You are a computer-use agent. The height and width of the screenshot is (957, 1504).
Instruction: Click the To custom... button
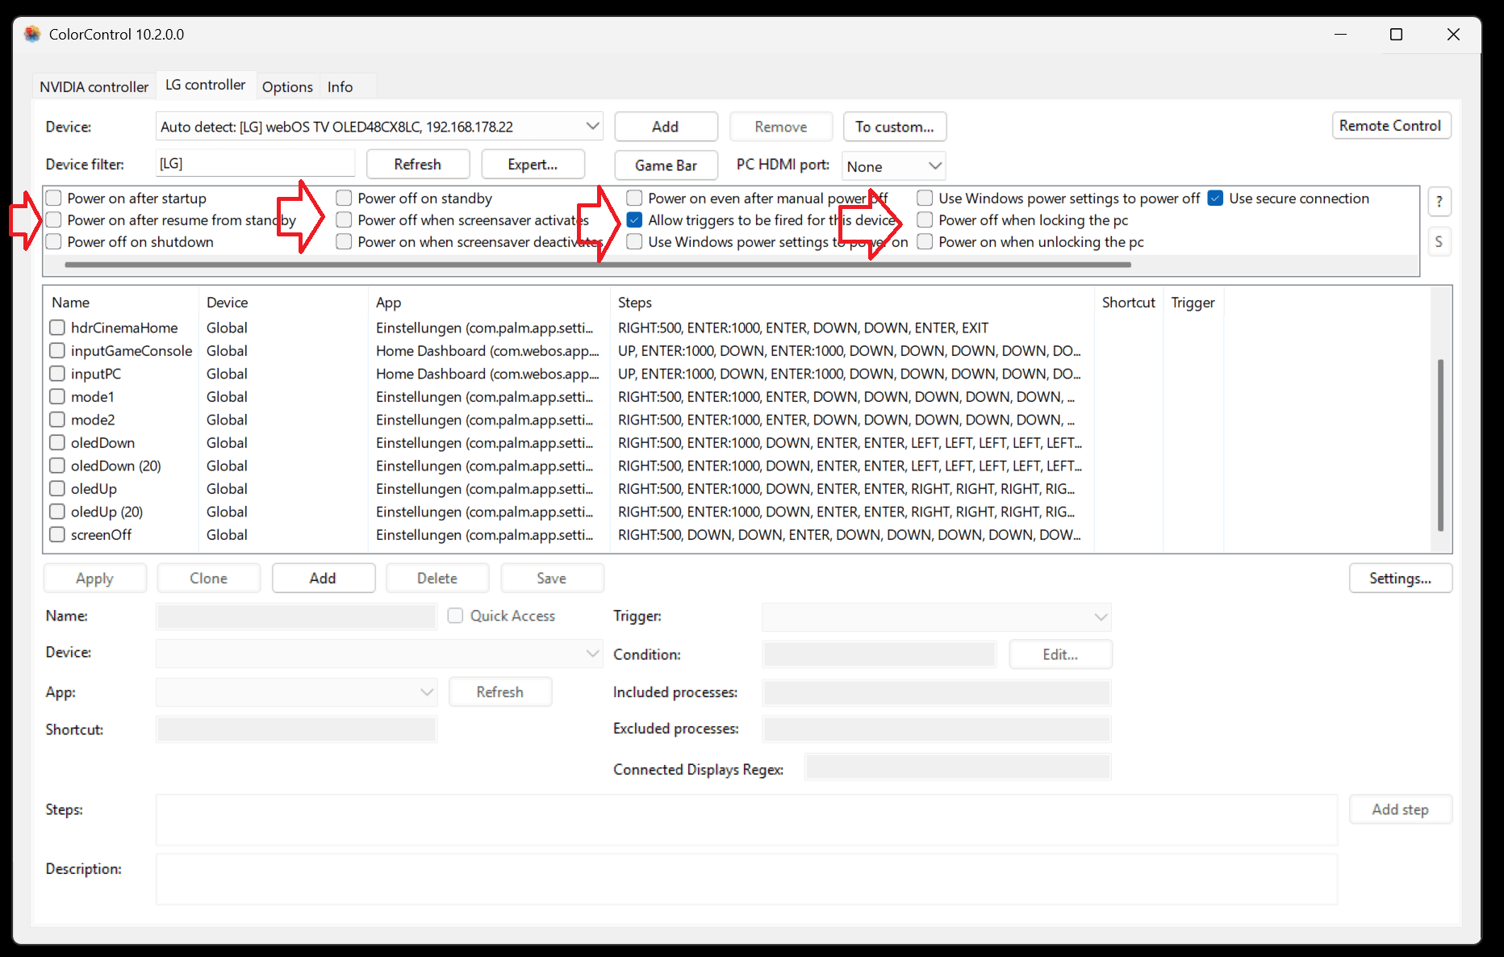(x=895, y=127)
